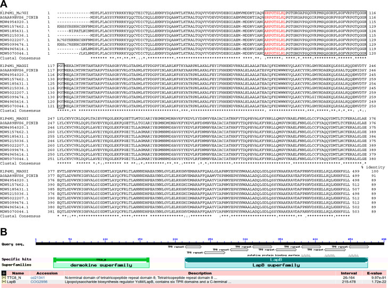Click the green TTC8_N specific hit bar
388x288 pixels.
click(101, 260)
